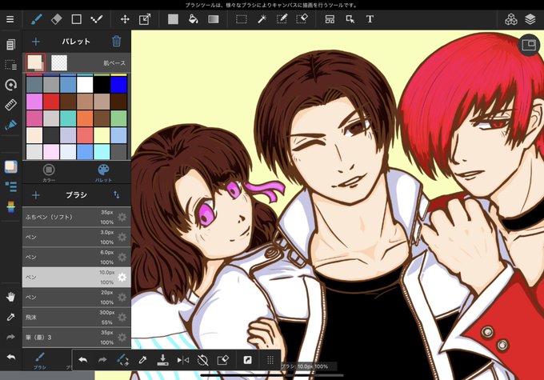Click Flip horizontal icon in bottom toolbar
Screen dimensions: 544x380
[x=183, y=360]
